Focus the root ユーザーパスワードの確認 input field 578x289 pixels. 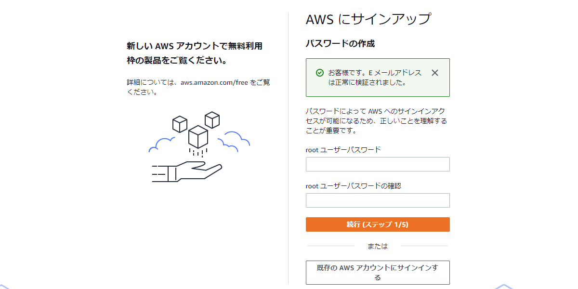378,200
